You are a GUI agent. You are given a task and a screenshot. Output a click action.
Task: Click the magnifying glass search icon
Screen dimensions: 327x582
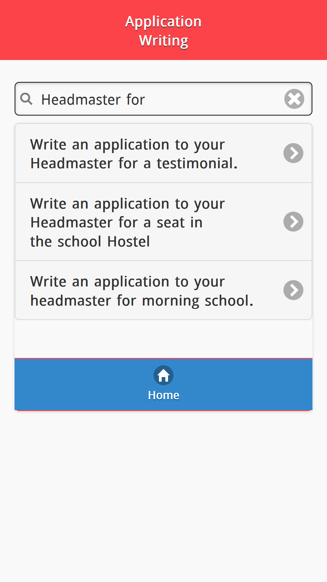[x=26, y=99]
